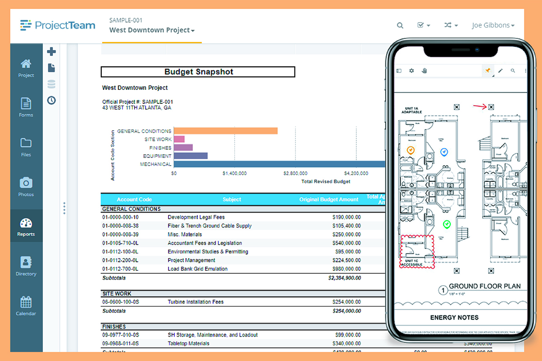Click the Budget Snapshot title box
The height and width of the screenshot is (361, 542).
[x=198, y=72]
